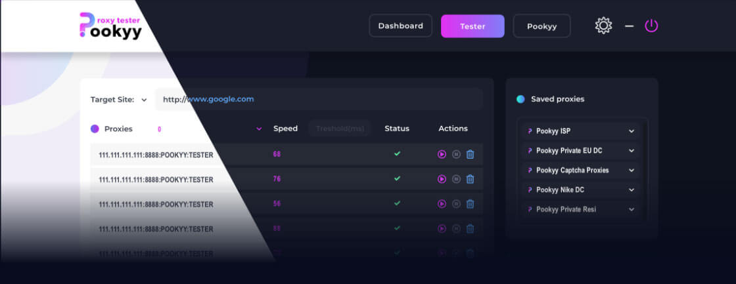Expand the Proxies list chevron
Screen dimensions: 736x284
point(259,129)
